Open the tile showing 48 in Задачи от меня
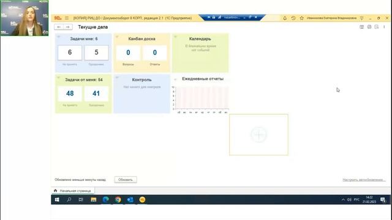 click(x=70, y=94)
